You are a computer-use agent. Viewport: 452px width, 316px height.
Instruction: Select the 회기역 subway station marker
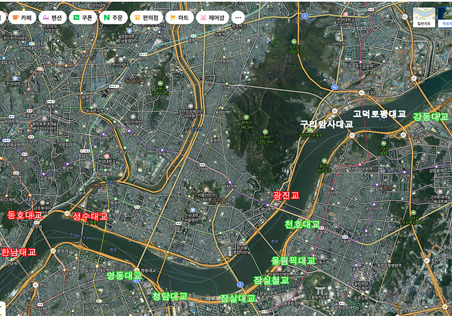143,55
